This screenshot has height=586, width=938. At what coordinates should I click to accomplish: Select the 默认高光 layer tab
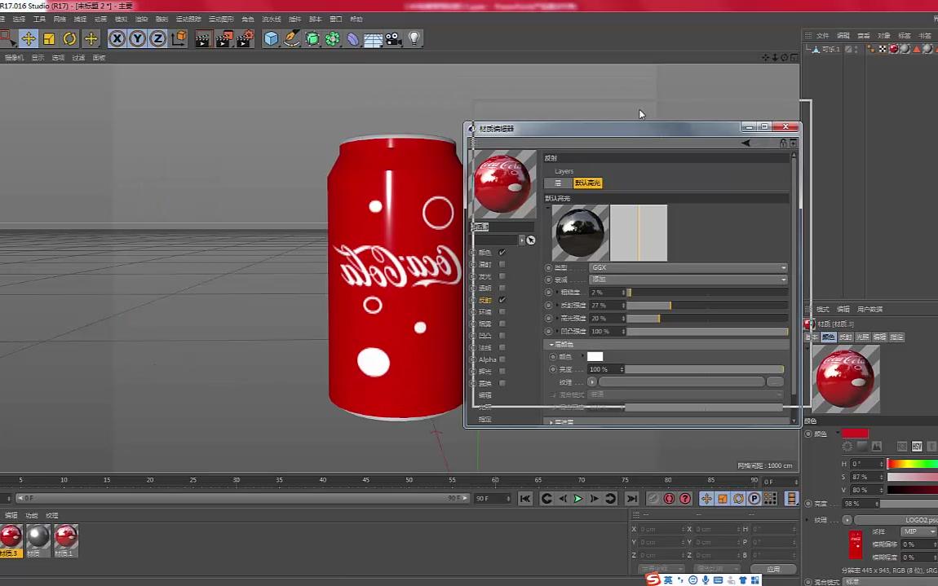click(x=587, y=183)
